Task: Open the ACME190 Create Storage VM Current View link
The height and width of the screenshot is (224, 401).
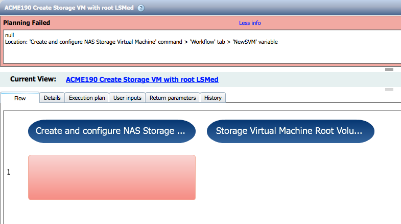Action: (x=142, y=79)
